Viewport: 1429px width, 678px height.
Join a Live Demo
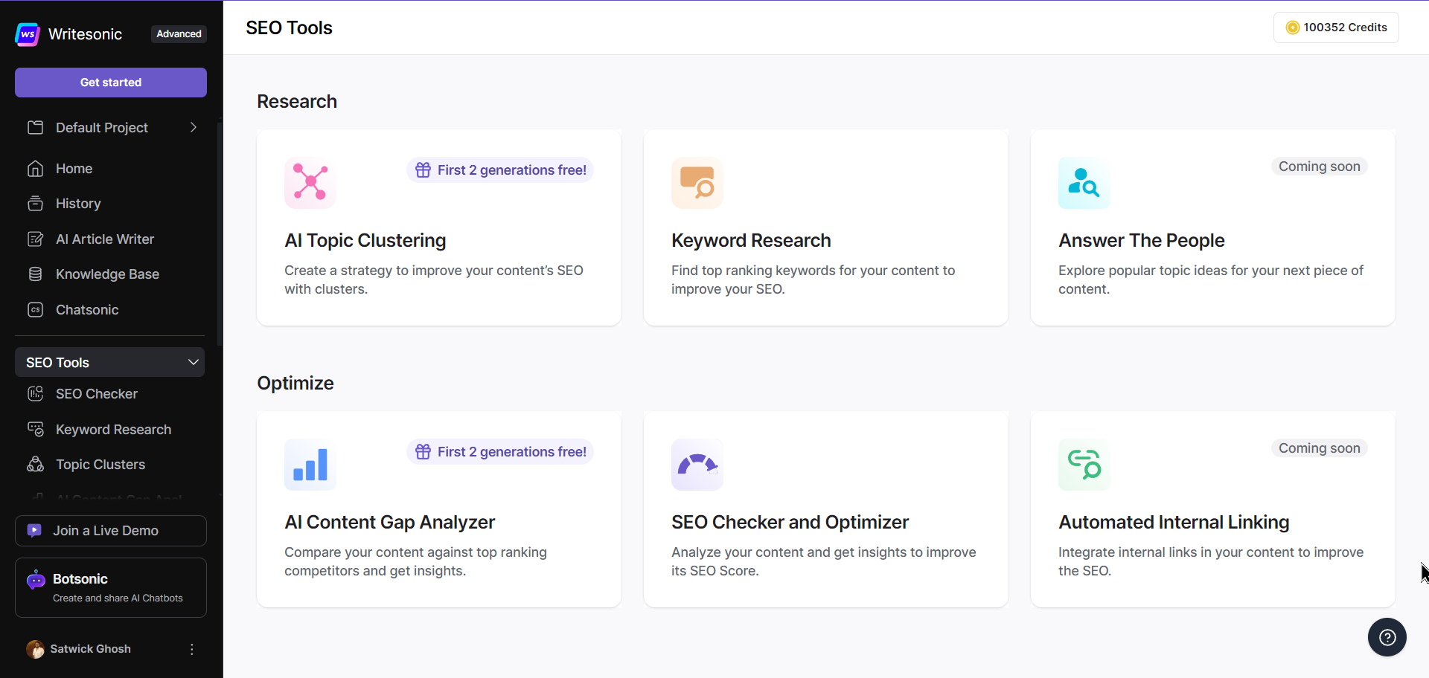(110, 530)
